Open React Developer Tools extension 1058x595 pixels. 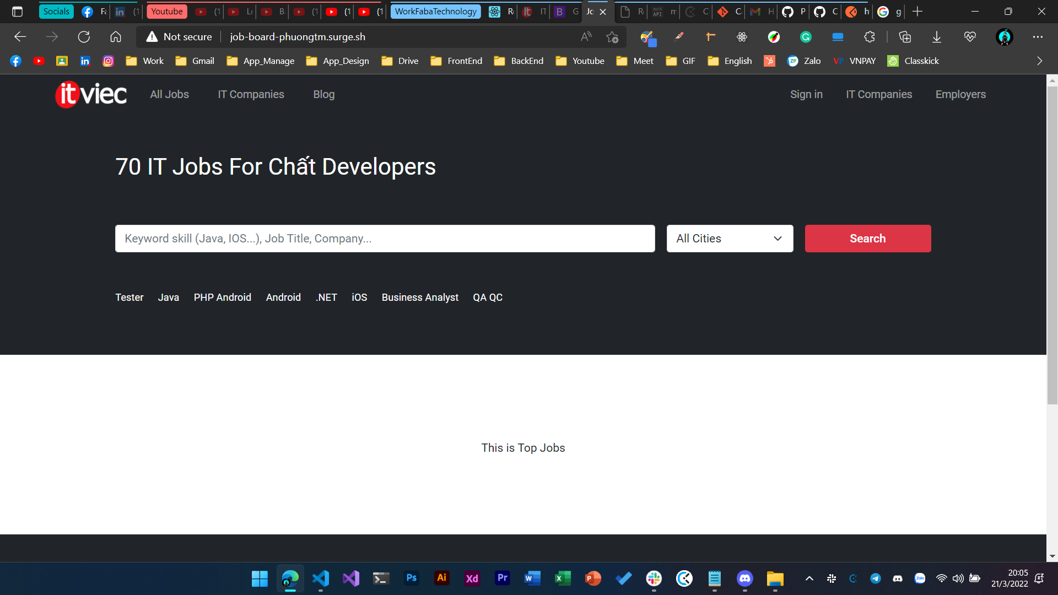coord(742,37)
